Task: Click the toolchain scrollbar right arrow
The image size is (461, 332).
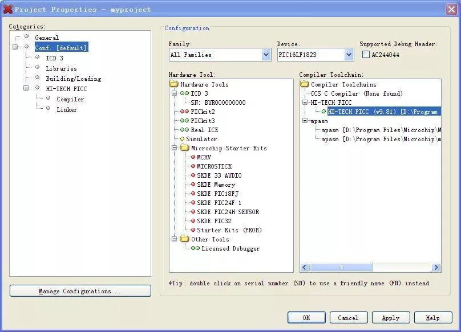Action: (x=436, y=268)
